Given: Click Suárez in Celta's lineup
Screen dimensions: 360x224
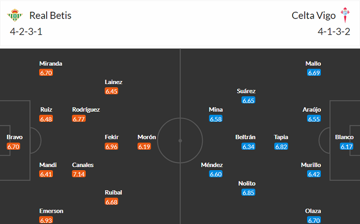Looking at the screenshot, I should [246, 91].
